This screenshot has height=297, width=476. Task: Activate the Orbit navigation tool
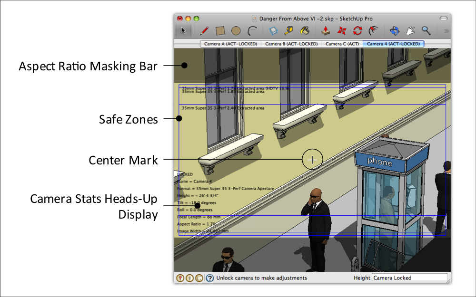click(394, 30)
